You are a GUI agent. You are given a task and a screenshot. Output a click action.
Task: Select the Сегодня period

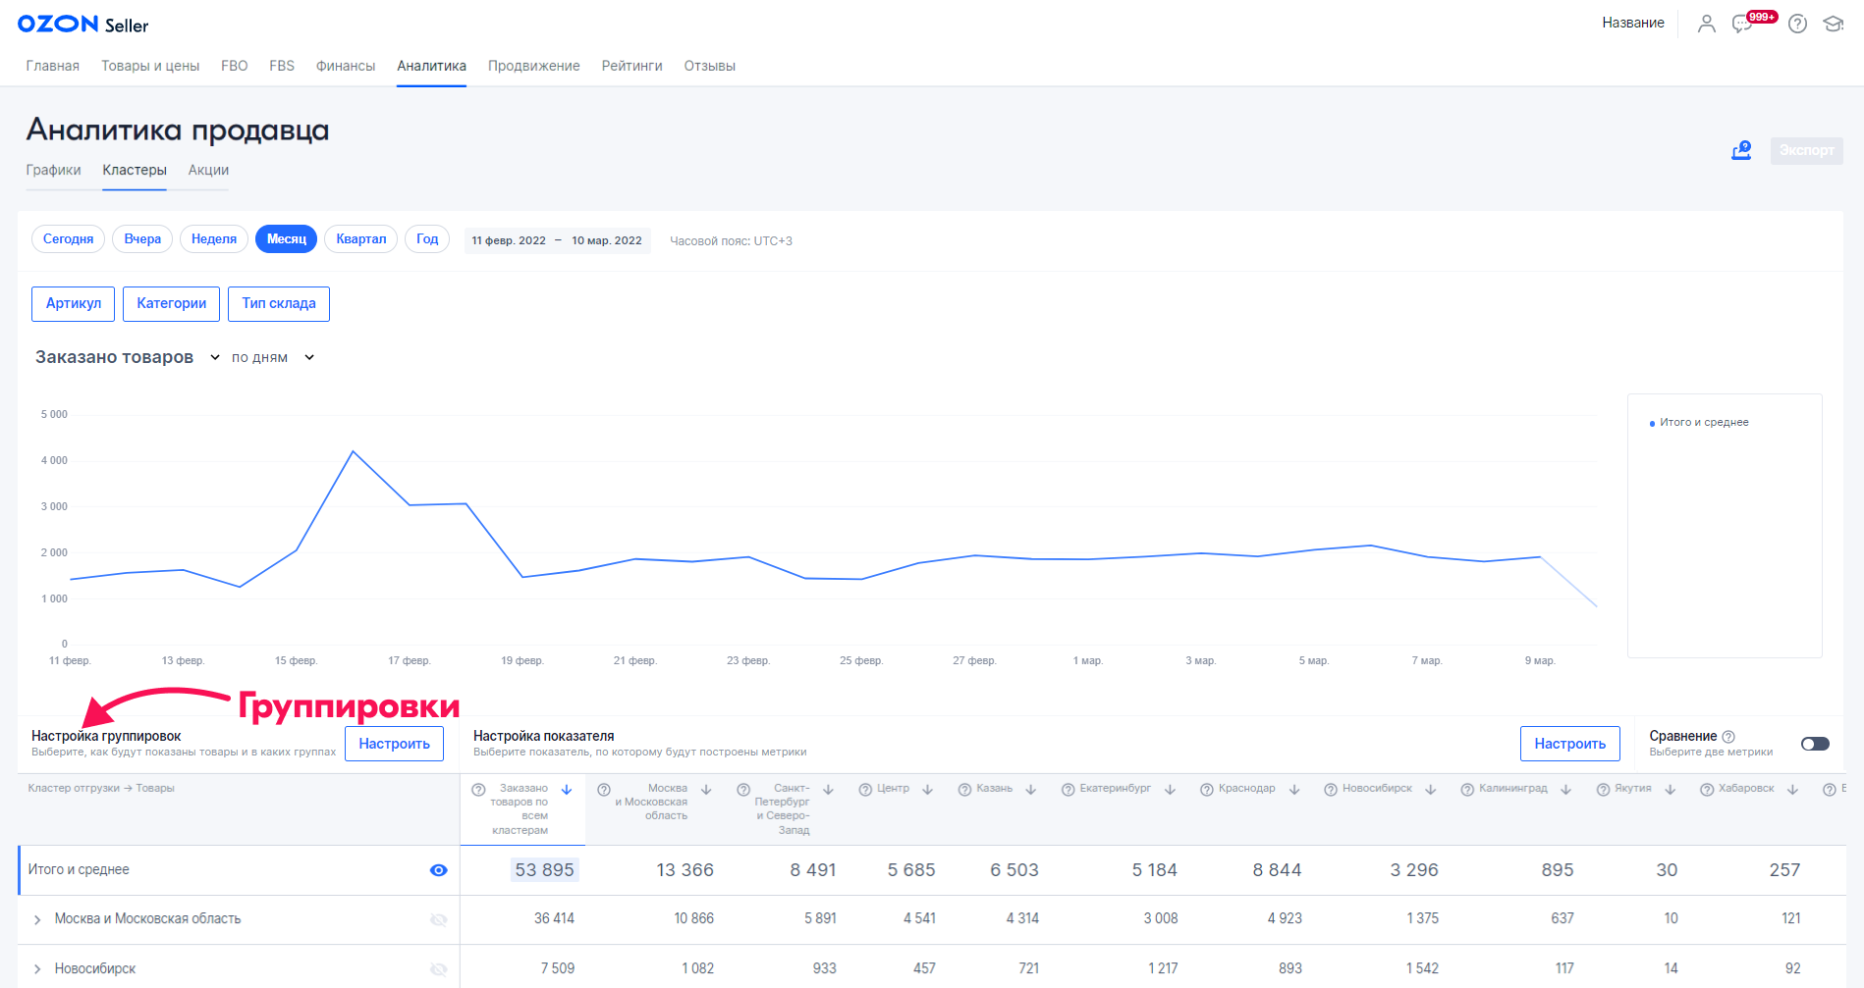coord(69,239)
